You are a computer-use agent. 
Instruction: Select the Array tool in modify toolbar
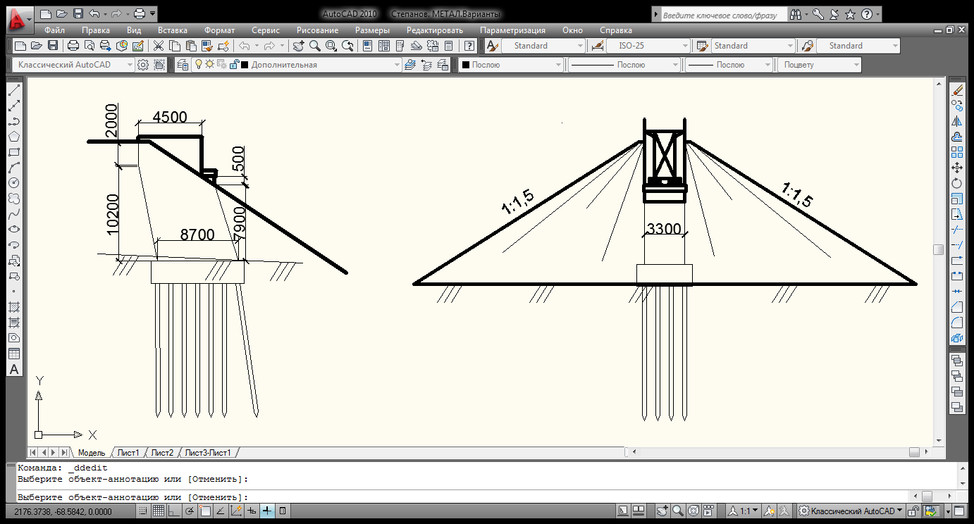(957, 152)
